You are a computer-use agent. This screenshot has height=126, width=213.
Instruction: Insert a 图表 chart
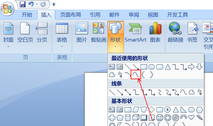[155, 32]
